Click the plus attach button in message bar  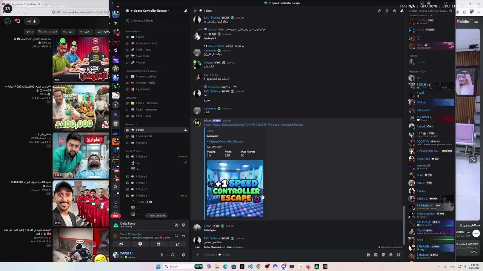(x=197, y=255)
